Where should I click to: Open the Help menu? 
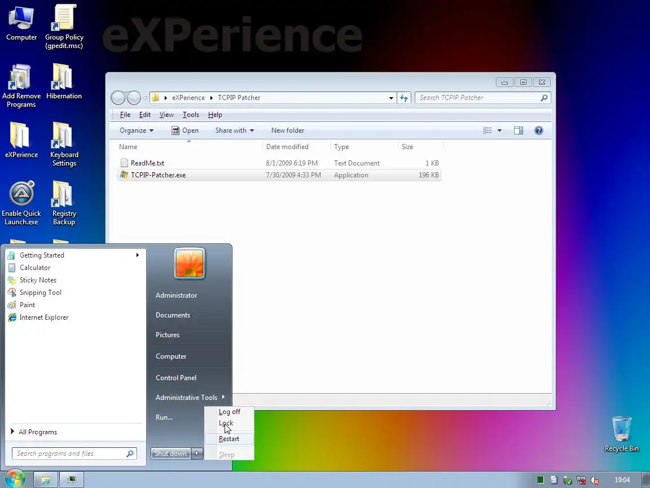(215, 115)
